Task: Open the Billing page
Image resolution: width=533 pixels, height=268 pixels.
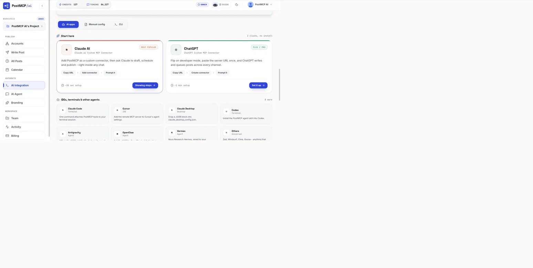Action: tap(24, 136)
